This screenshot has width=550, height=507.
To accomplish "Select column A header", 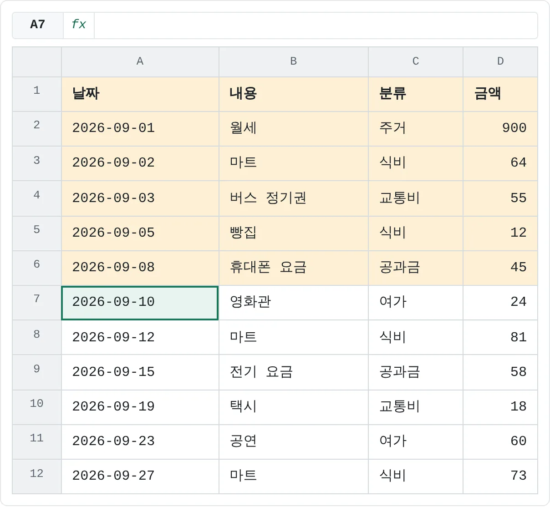I will click(140, 61).
